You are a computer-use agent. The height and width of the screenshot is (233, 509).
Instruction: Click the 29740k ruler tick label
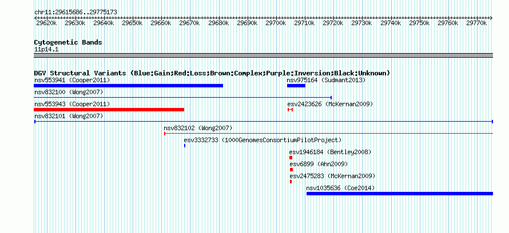391,23
